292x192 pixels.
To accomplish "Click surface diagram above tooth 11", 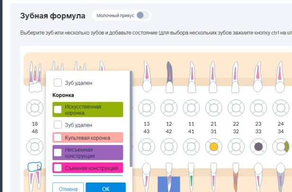I will pyautogui.click(x=191, y=108).
